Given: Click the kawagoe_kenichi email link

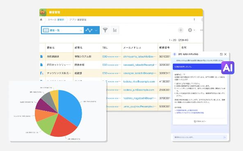Looking at the screenshot, I should tap(140, 73).
